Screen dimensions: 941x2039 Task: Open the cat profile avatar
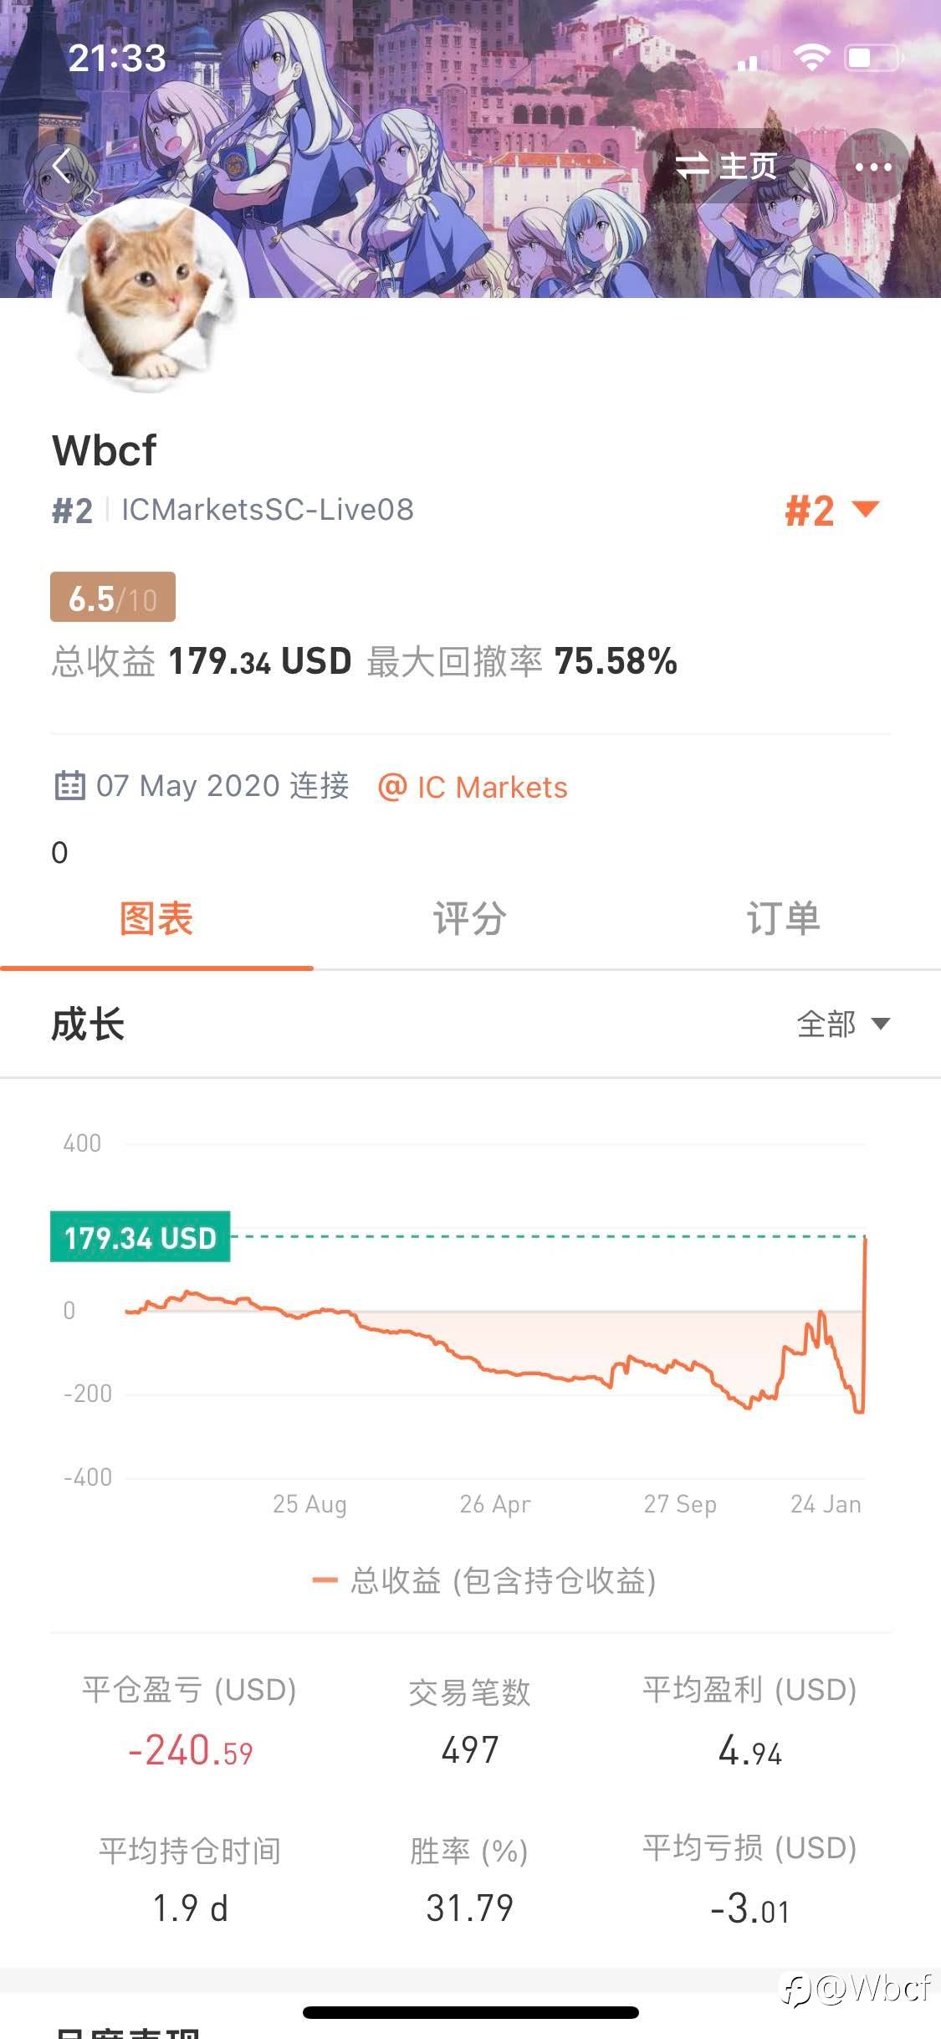pyautogui.click(x=151, y=293)
